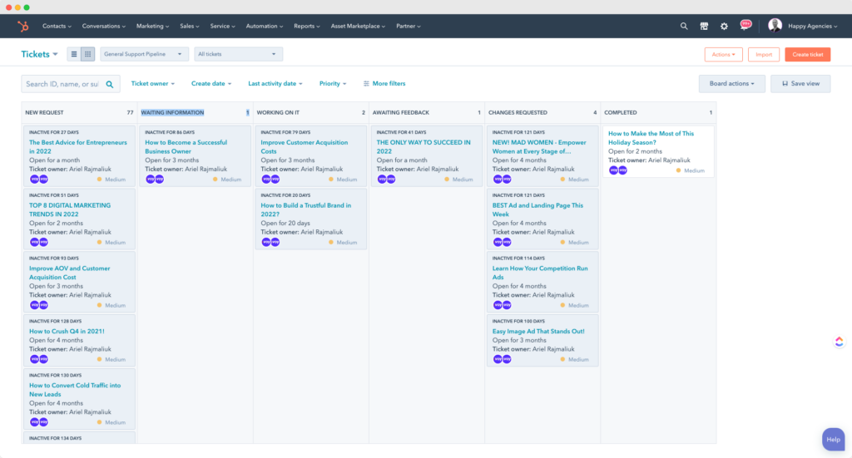Viewport: 852px width, 458px height.
Task: Click Medium priority on Easy Image Ad card
Action: click(574, 359)
